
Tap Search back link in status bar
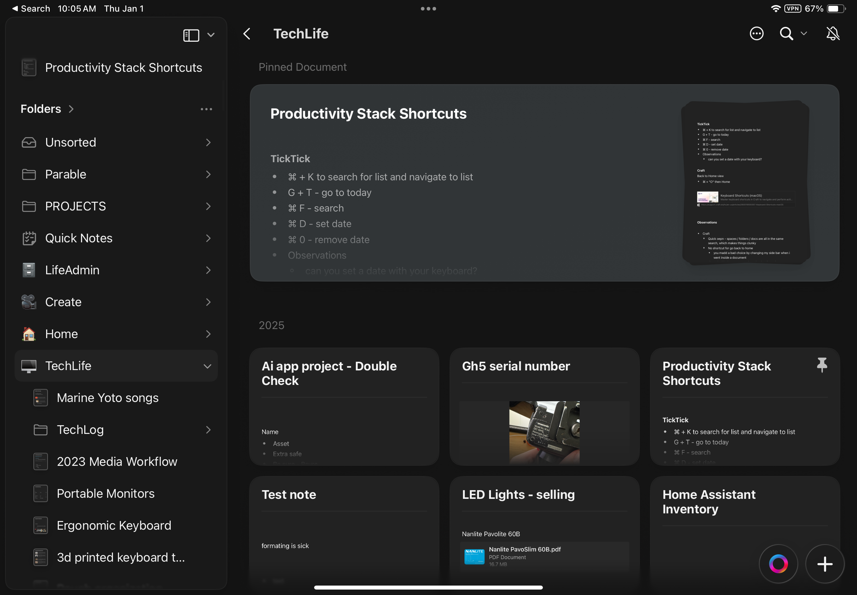[31, 9]
